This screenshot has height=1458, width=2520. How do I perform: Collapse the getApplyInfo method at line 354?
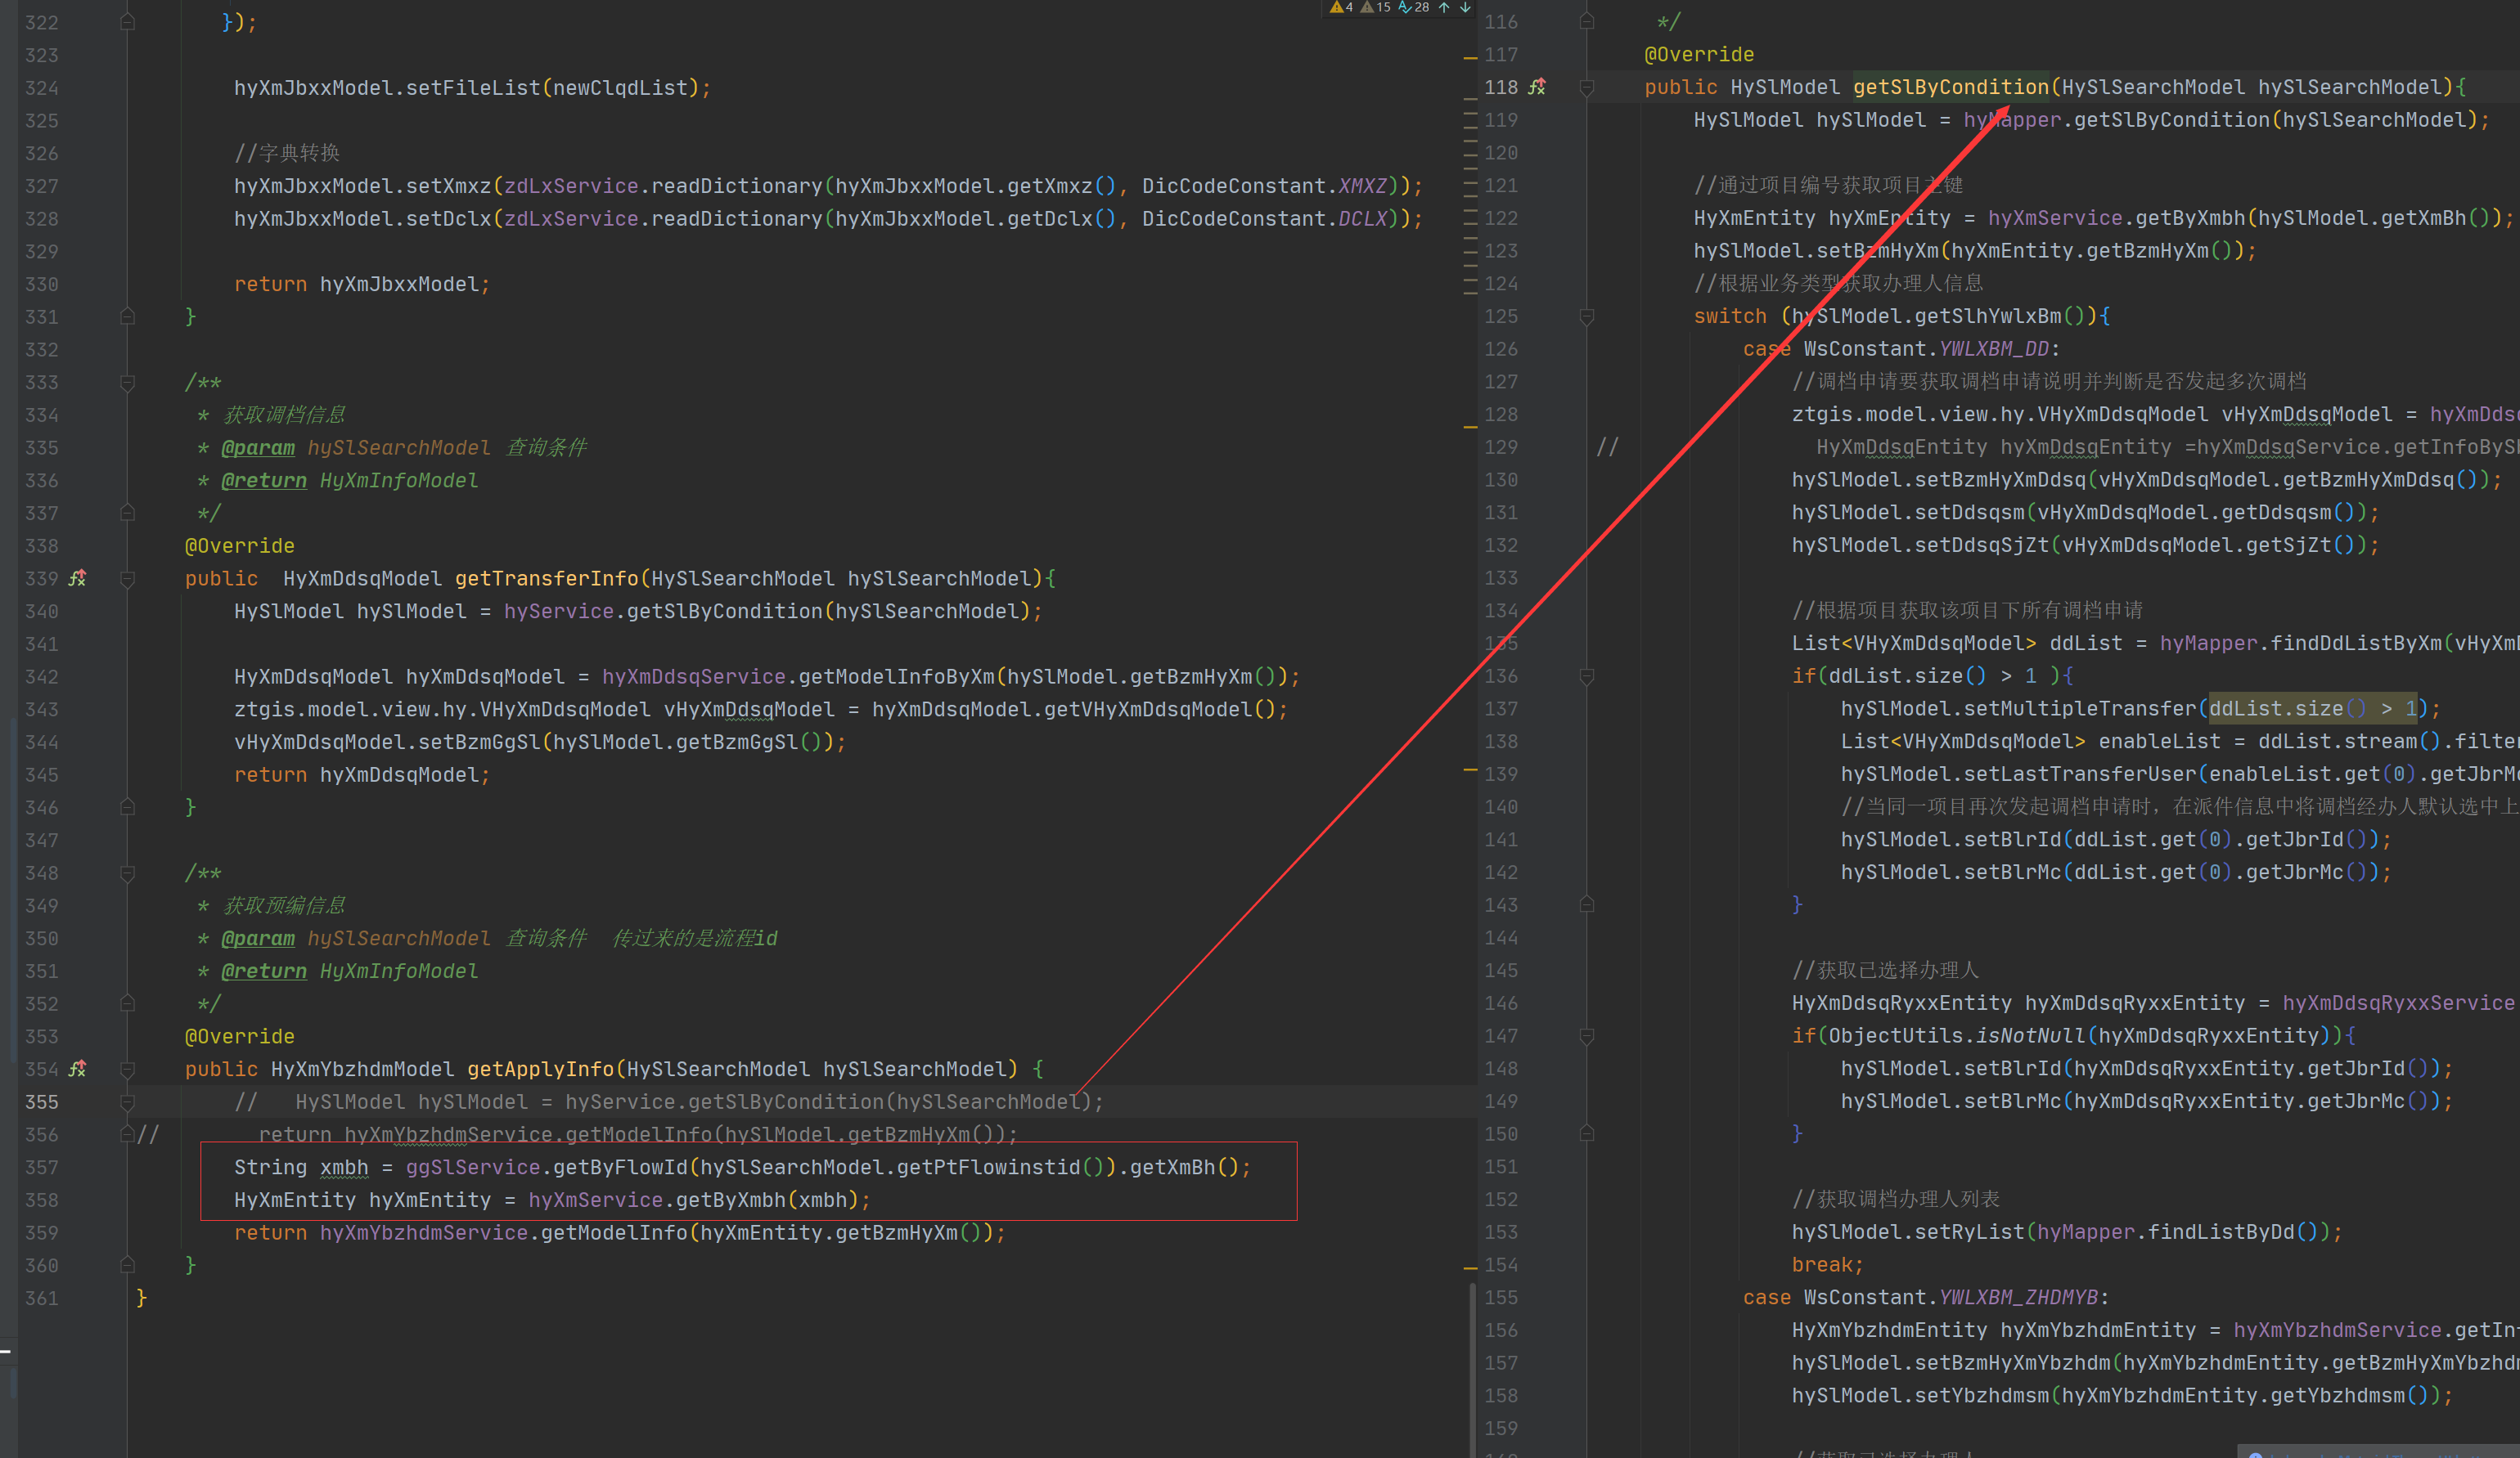click(x=127, y=1070)
